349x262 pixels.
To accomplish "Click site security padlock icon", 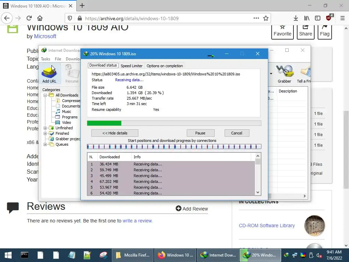I will click(79, 18).
